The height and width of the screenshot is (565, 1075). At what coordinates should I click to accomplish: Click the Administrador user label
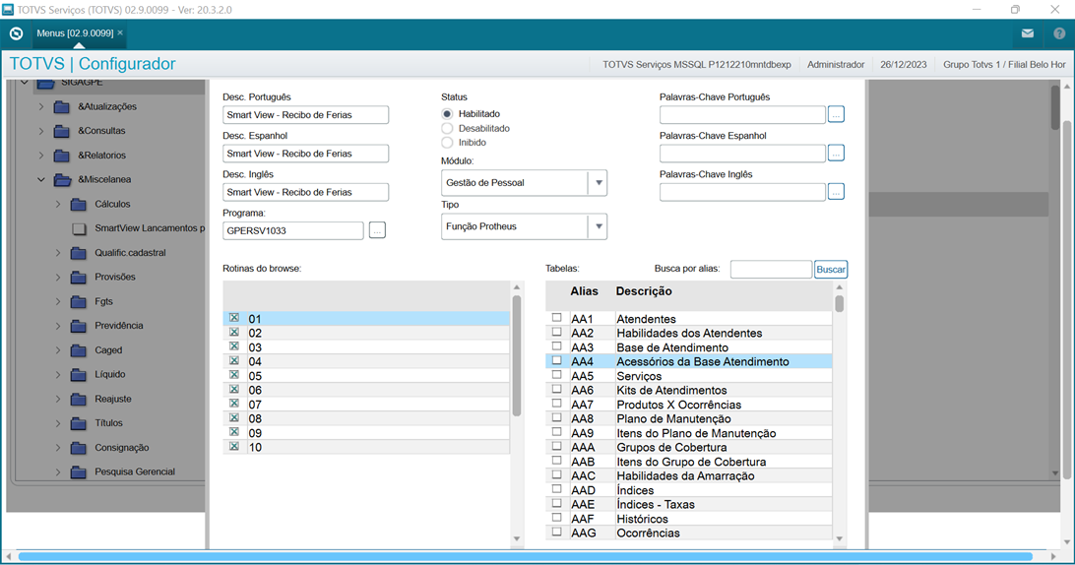pyautogui.click(x=836, y=64)
